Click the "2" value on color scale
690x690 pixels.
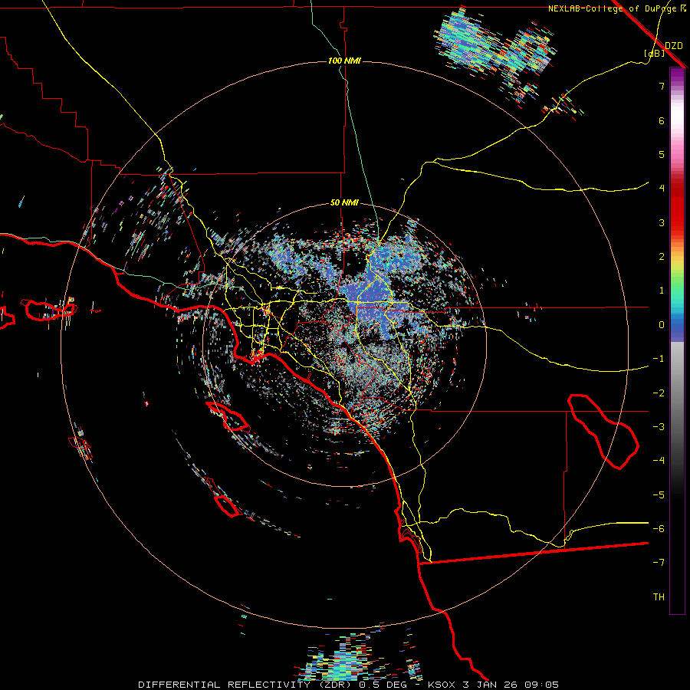coord(662,257)
